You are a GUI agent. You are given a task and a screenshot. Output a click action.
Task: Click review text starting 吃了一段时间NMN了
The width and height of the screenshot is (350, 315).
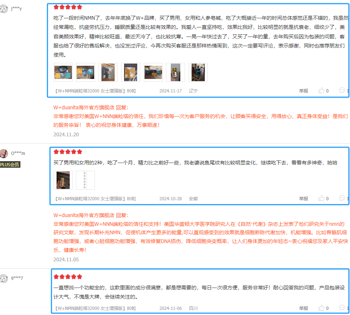pos(200,37)
